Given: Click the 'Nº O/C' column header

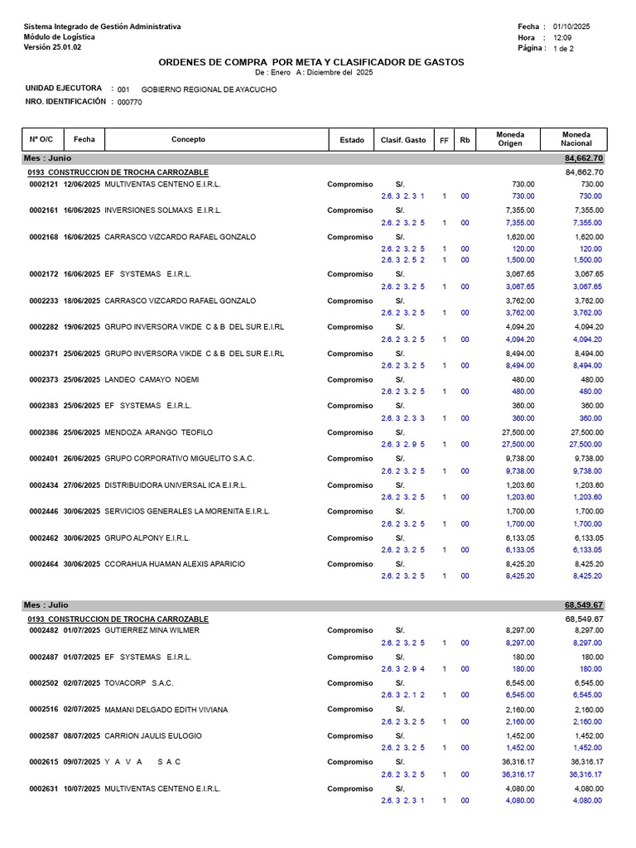Looking at the screenshot, I should tap(42, 139).
